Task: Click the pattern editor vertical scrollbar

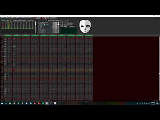Action: pos(159,68)
